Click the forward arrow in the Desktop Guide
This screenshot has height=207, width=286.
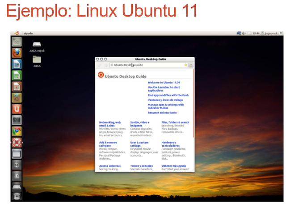pos(106,65)
